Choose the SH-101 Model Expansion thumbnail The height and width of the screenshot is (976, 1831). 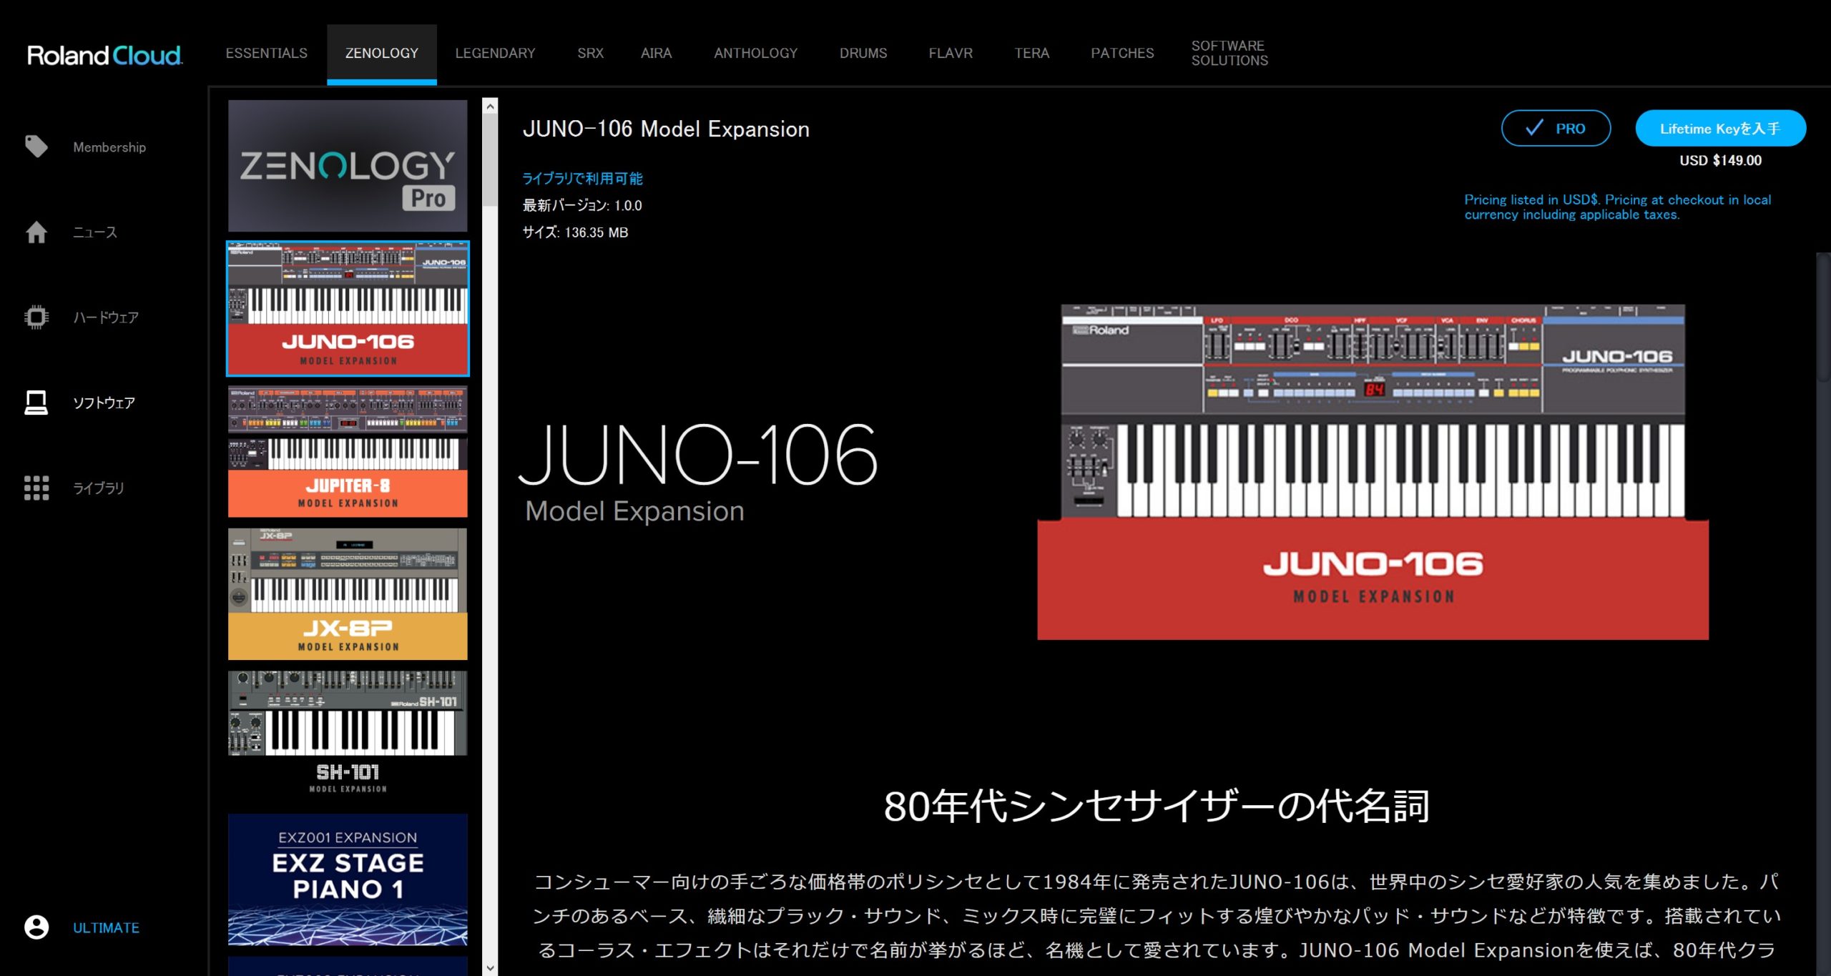[348, 736]
